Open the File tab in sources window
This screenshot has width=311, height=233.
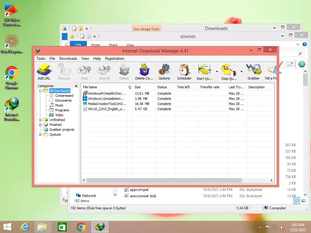pos(78,44)
